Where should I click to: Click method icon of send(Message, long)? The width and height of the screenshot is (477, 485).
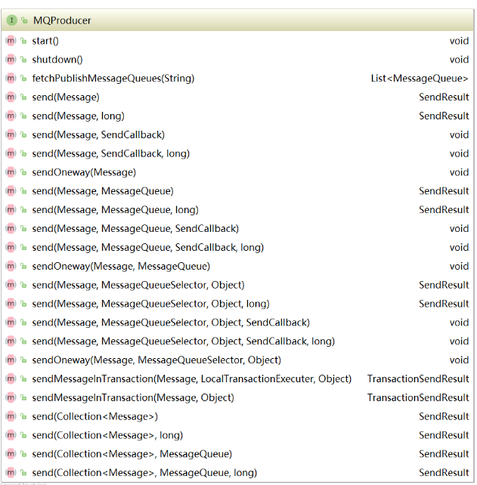pyautogui.click(x=11, y=116)
